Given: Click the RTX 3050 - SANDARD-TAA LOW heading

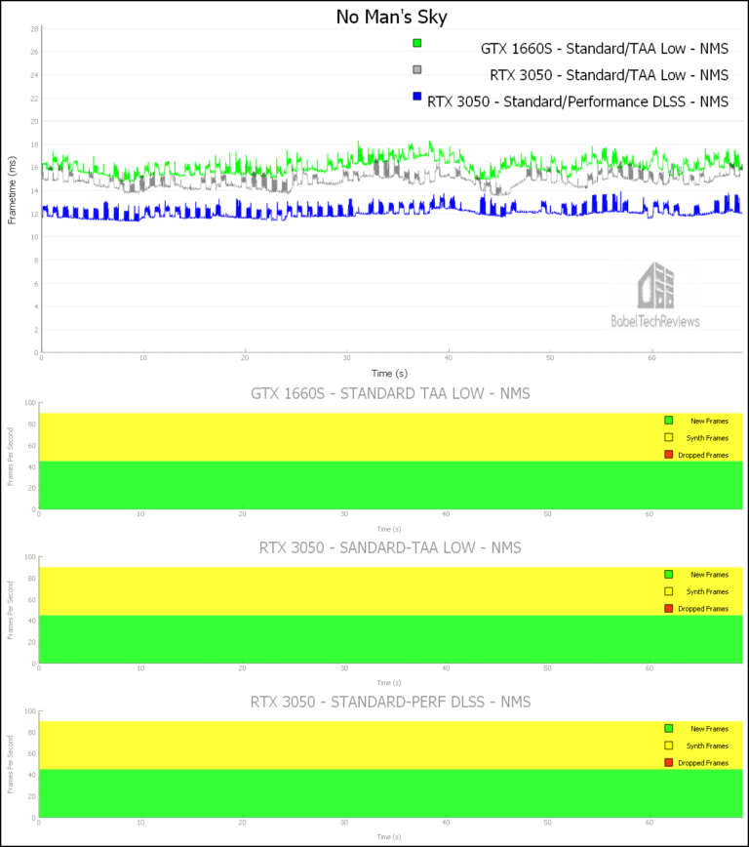Looking at the screenshot, I should pos(390,547).
